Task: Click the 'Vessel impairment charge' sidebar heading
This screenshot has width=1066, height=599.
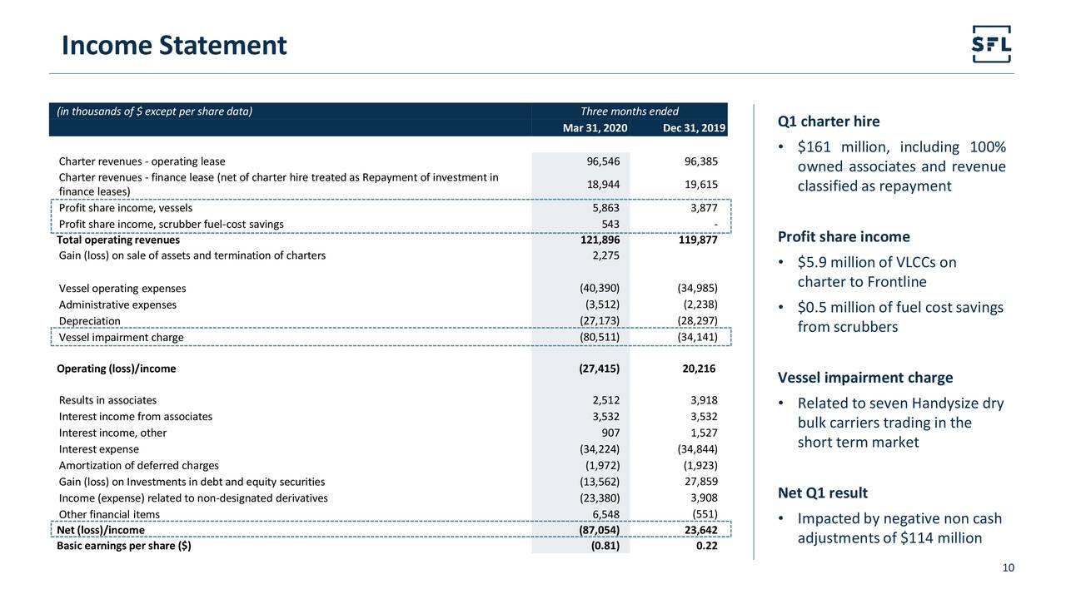Action: 865,378
